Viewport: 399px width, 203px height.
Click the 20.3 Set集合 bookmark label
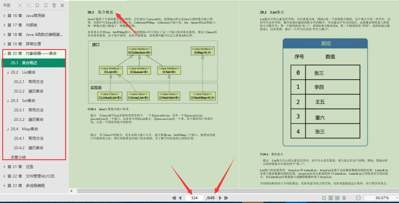(x=23, y=100)
